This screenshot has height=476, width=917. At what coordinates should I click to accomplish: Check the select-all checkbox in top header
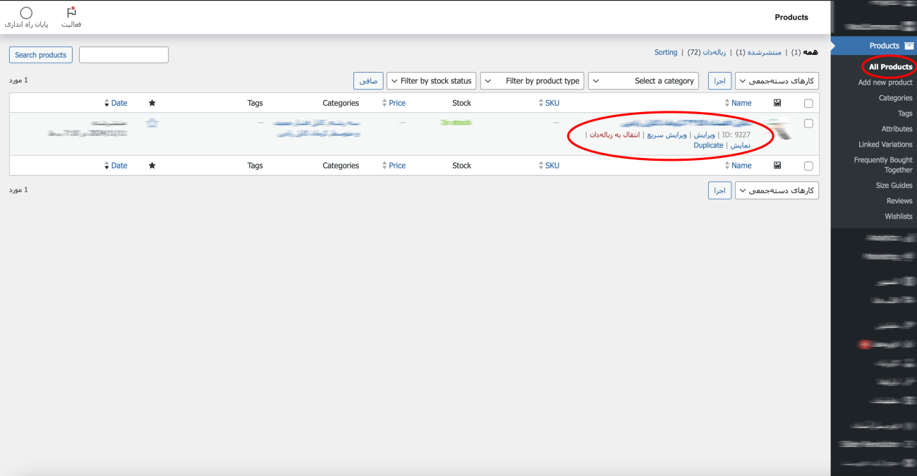pos(808,104)
